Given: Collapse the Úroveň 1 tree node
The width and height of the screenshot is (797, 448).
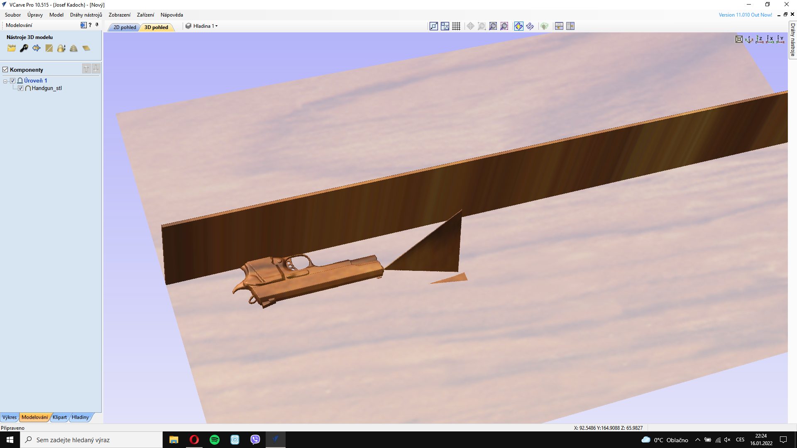Looking at the screenshot, I should (x=5, y=81).
